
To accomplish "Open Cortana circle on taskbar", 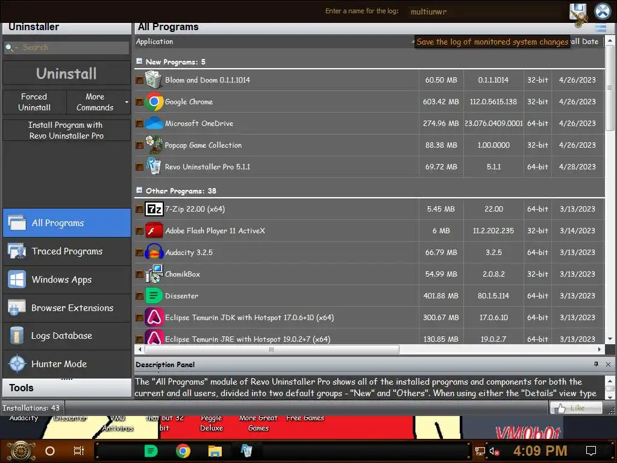I will (x=50, y=451).
